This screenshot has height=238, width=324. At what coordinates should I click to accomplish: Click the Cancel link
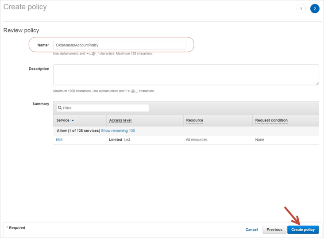coord(251,230)
